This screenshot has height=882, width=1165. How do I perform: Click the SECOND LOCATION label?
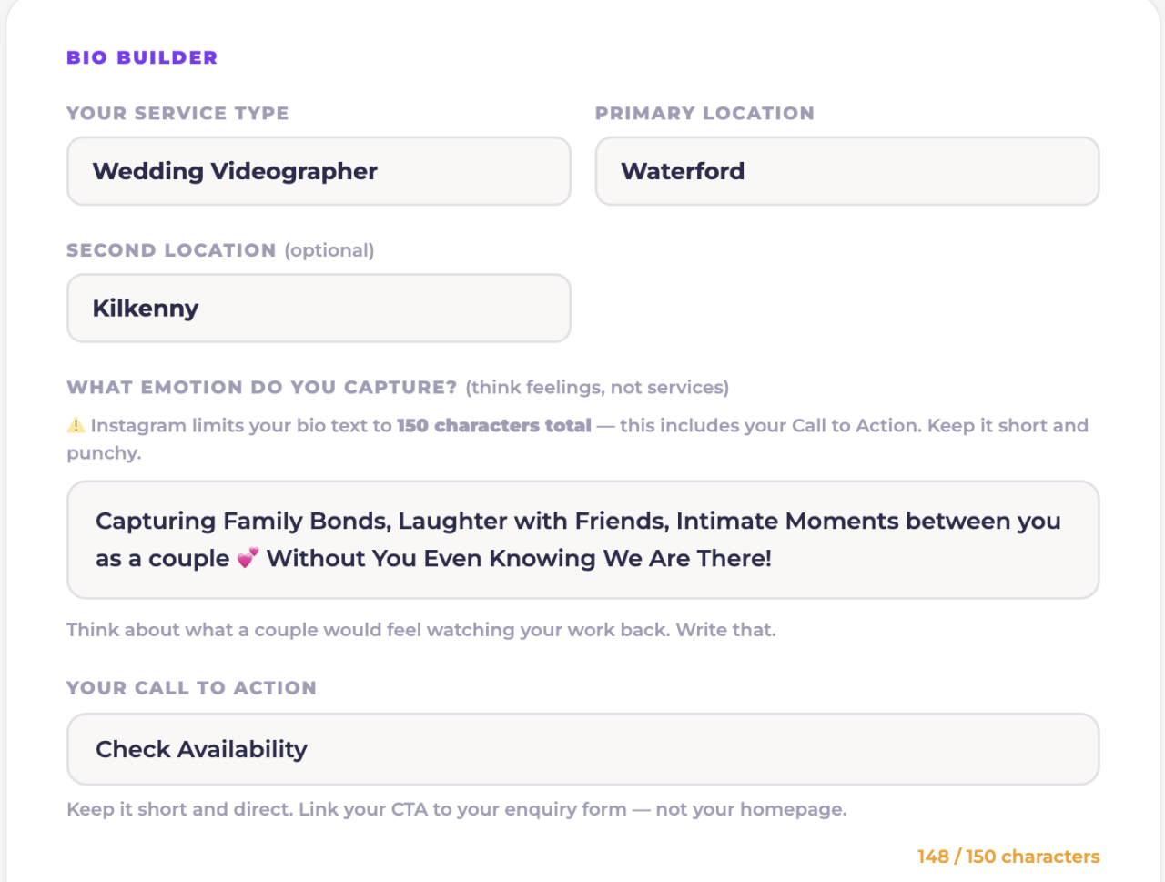171,250
